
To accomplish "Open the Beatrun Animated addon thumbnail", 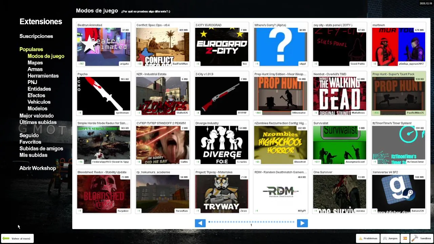I will pyautogui.click(x=103, y=47).
